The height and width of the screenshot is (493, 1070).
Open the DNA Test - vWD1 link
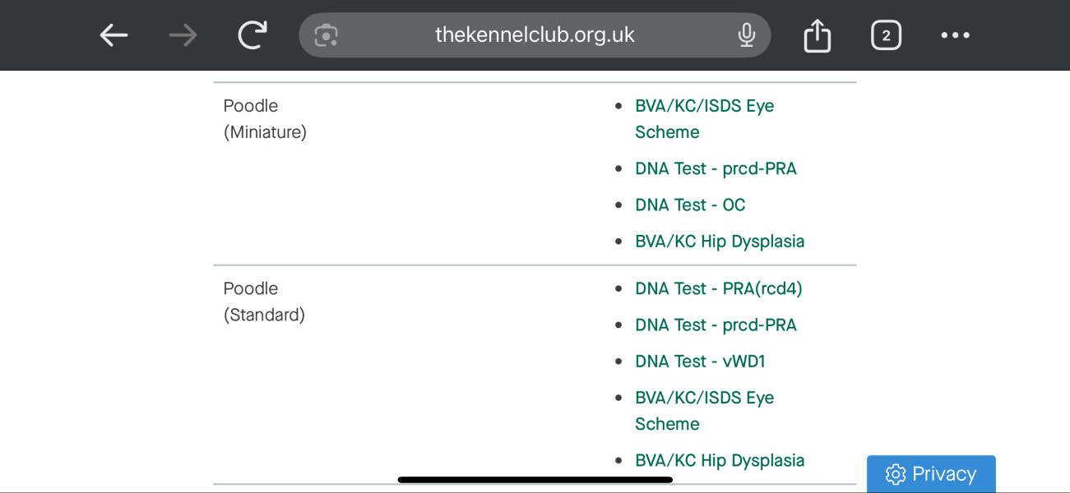700,361
